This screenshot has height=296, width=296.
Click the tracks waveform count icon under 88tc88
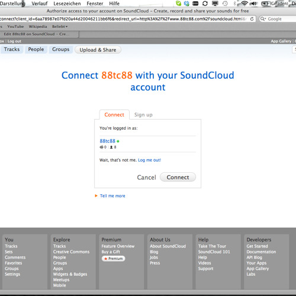(101, 147)
